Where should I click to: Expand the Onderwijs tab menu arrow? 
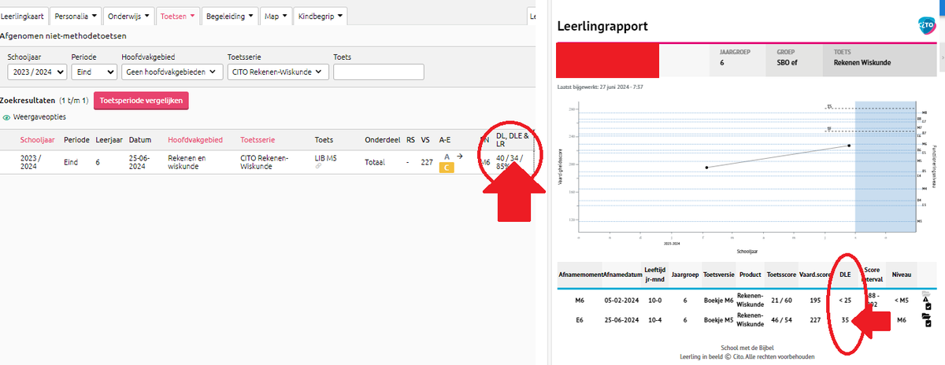pyautogui.click(x=146, y=16)
